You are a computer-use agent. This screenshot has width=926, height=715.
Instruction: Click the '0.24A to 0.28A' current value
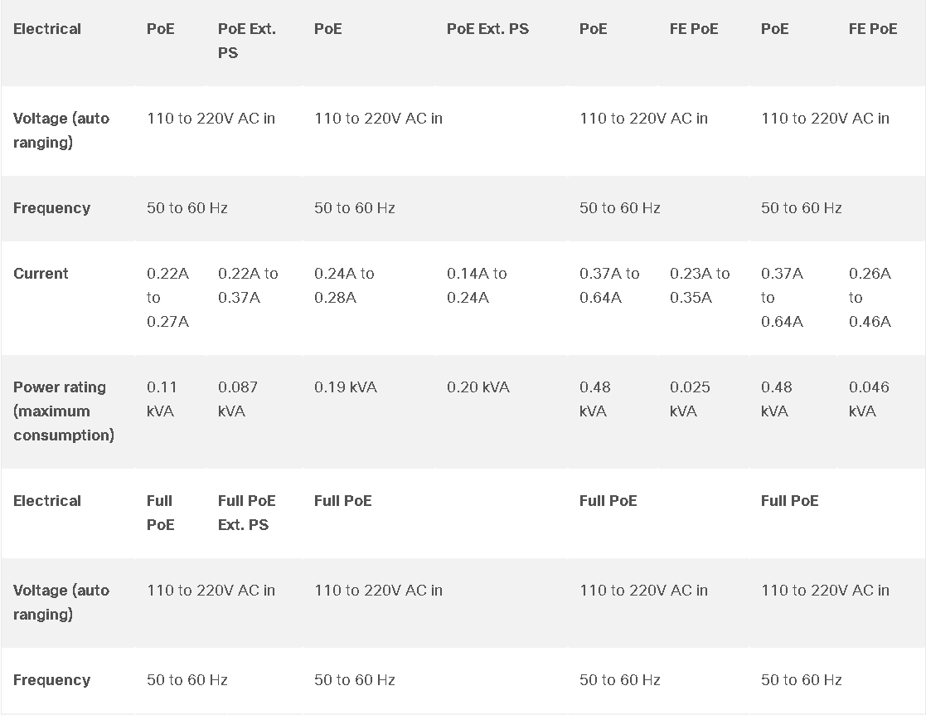tap(344, 285)
